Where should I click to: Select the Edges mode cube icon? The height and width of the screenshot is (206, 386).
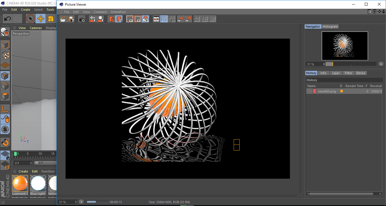pyautogui.click(x=5, y=86)
